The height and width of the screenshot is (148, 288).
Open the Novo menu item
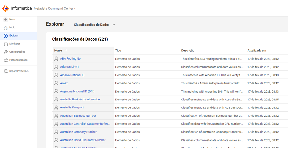coord(13,19)
